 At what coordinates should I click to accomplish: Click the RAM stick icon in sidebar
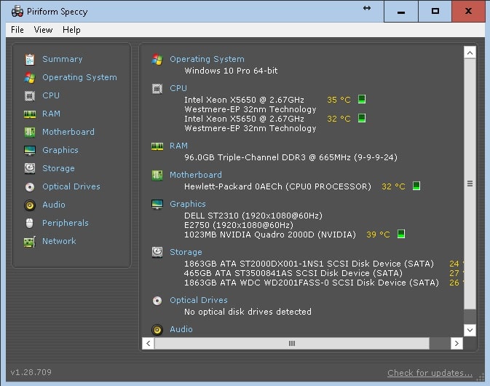30,114
